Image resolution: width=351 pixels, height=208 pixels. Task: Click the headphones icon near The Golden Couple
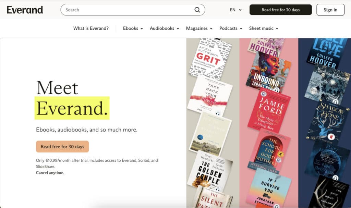tap(217, 189)
